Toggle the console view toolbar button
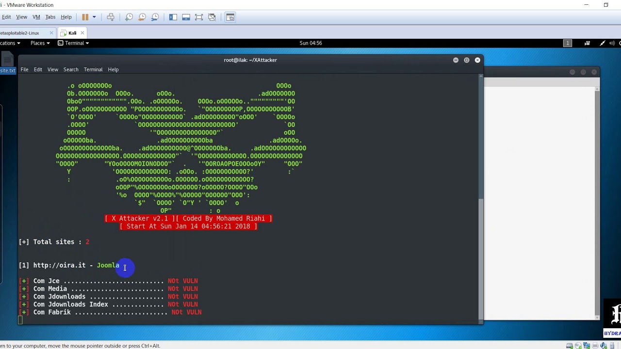This screenshot has height=349, width=621. click(x=230, y=17)
